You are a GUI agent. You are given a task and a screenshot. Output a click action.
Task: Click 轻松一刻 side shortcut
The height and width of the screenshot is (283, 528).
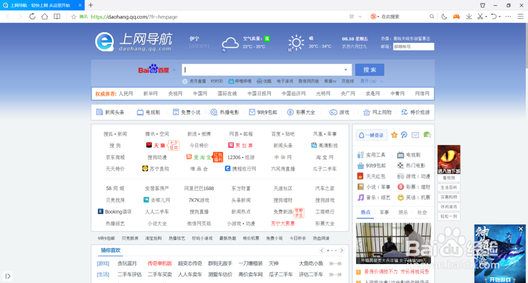tap(449, 216)
